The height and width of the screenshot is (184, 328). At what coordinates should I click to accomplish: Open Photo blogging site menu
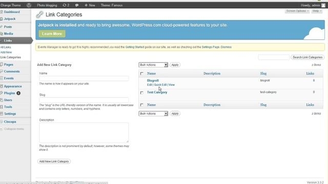click(x=47, y=5)
